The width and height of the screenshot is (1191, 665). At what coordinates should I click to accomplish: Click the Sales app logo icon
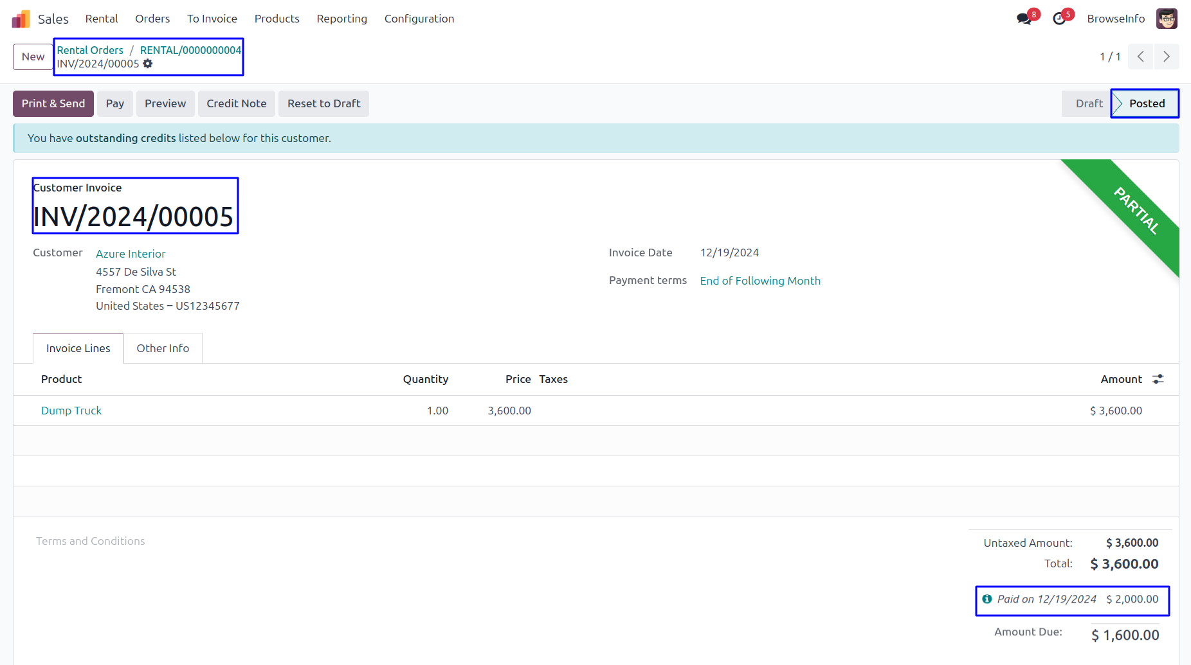click(21, 19)
